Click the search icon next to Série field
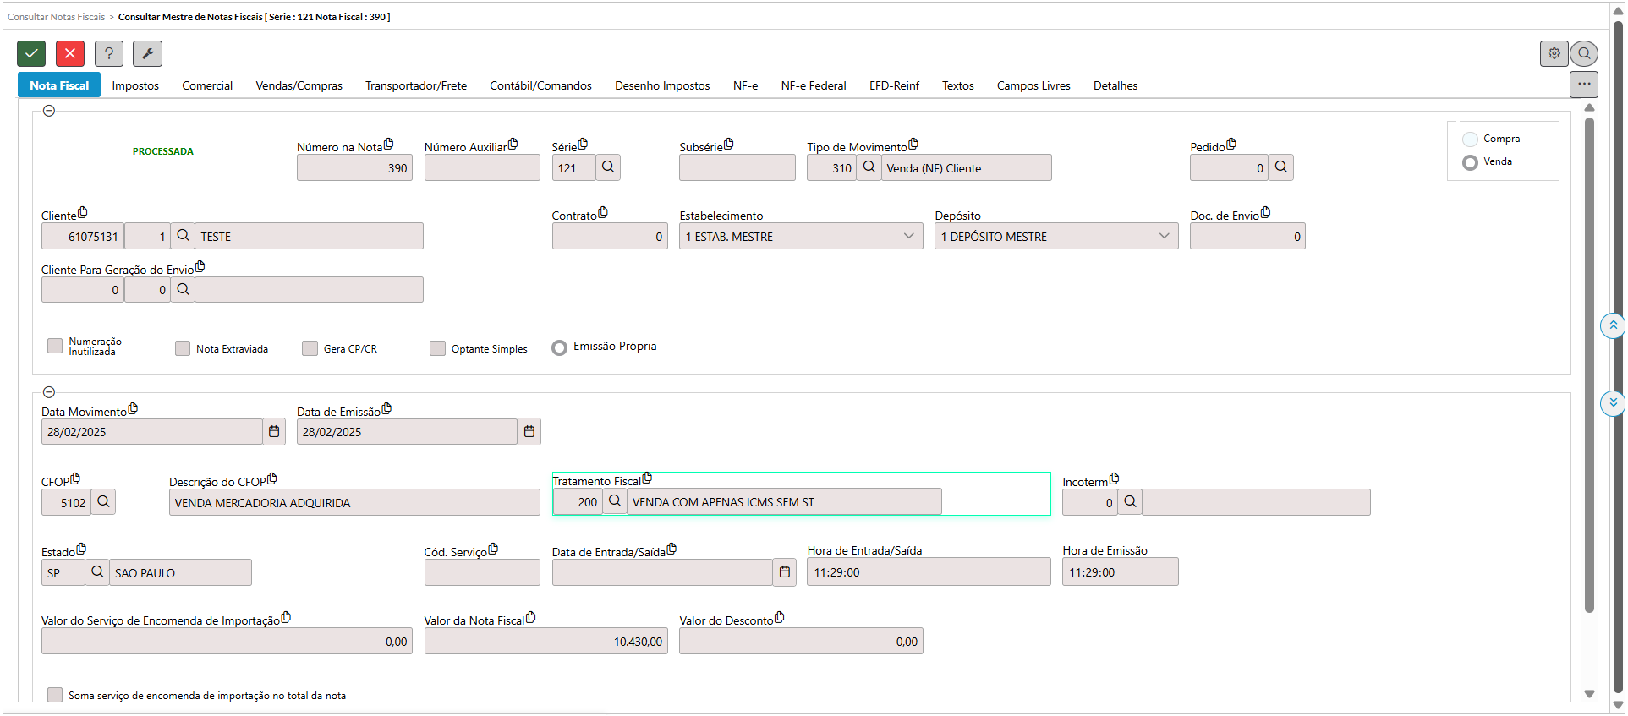 [608, 167]
